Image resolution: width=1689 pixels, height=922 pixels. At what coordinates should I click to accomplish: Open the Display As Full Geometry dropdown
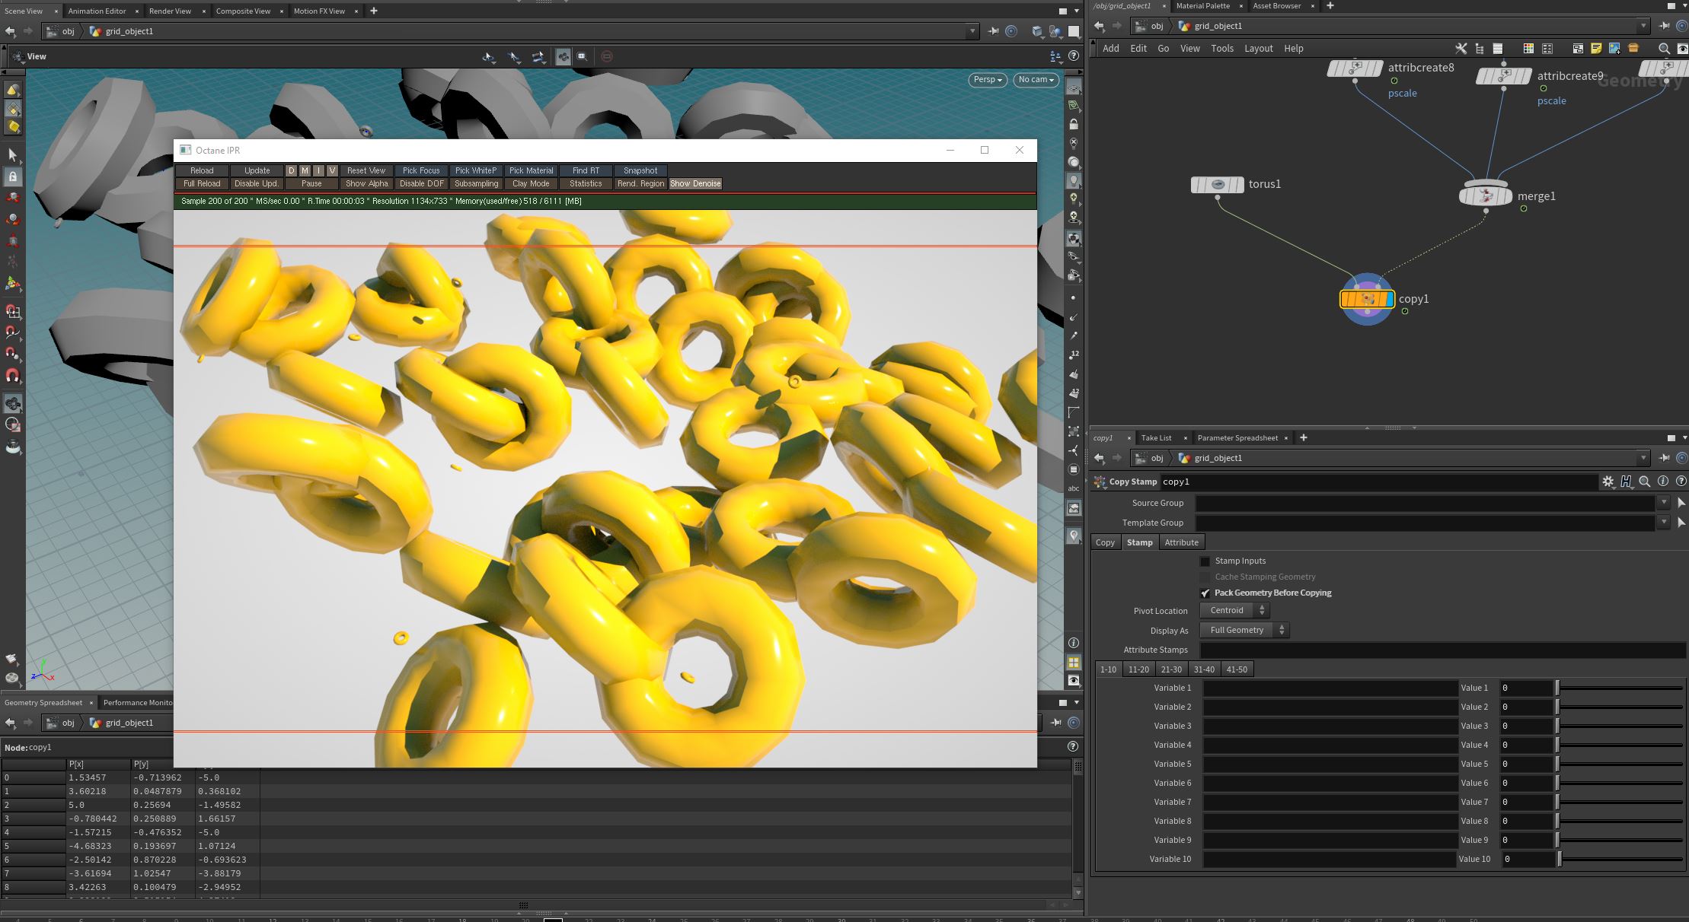point(1244,630)
